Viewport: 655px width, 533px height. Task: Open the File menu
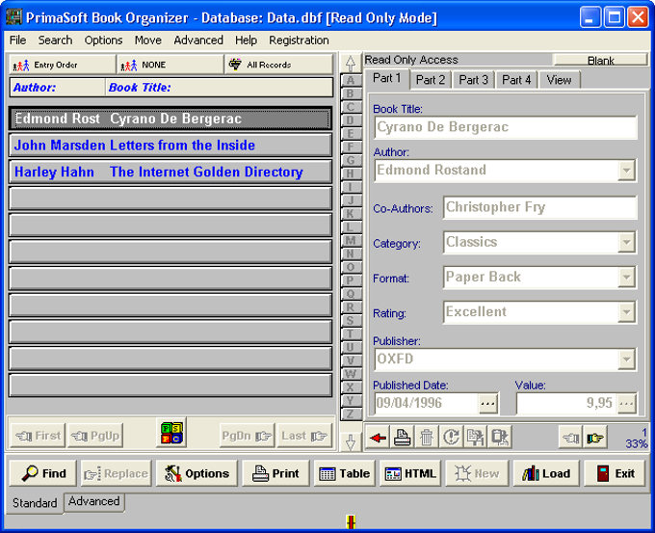[18, 40]
